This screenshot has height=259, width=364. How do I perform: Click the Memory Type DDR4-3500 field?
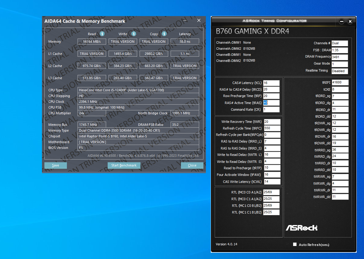[x=138, y=130]
